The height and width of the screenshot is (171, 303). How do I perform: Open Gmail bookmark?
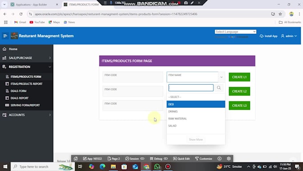[x=20, y=22]
